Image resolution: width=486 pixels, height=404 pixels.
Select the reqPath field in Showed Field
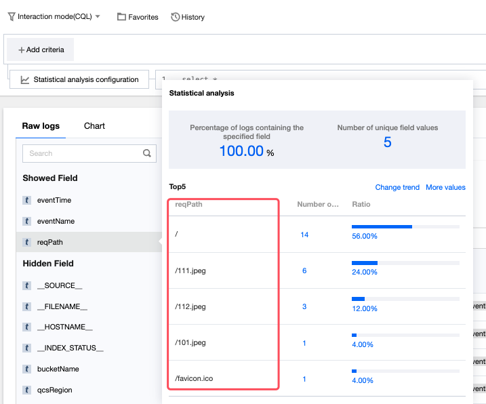tap(51, 242)
